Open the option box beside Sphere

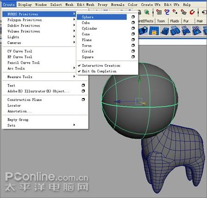click(x=133, y=17)
